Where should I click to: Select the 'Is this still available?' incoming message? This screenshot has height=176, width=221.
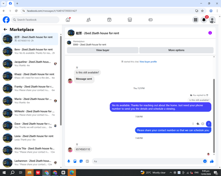tap(88, 73)
